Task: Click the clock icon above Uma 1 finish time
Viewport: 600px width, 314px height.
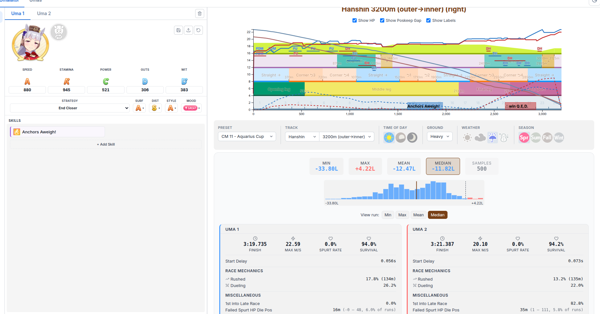Action: 255,238
